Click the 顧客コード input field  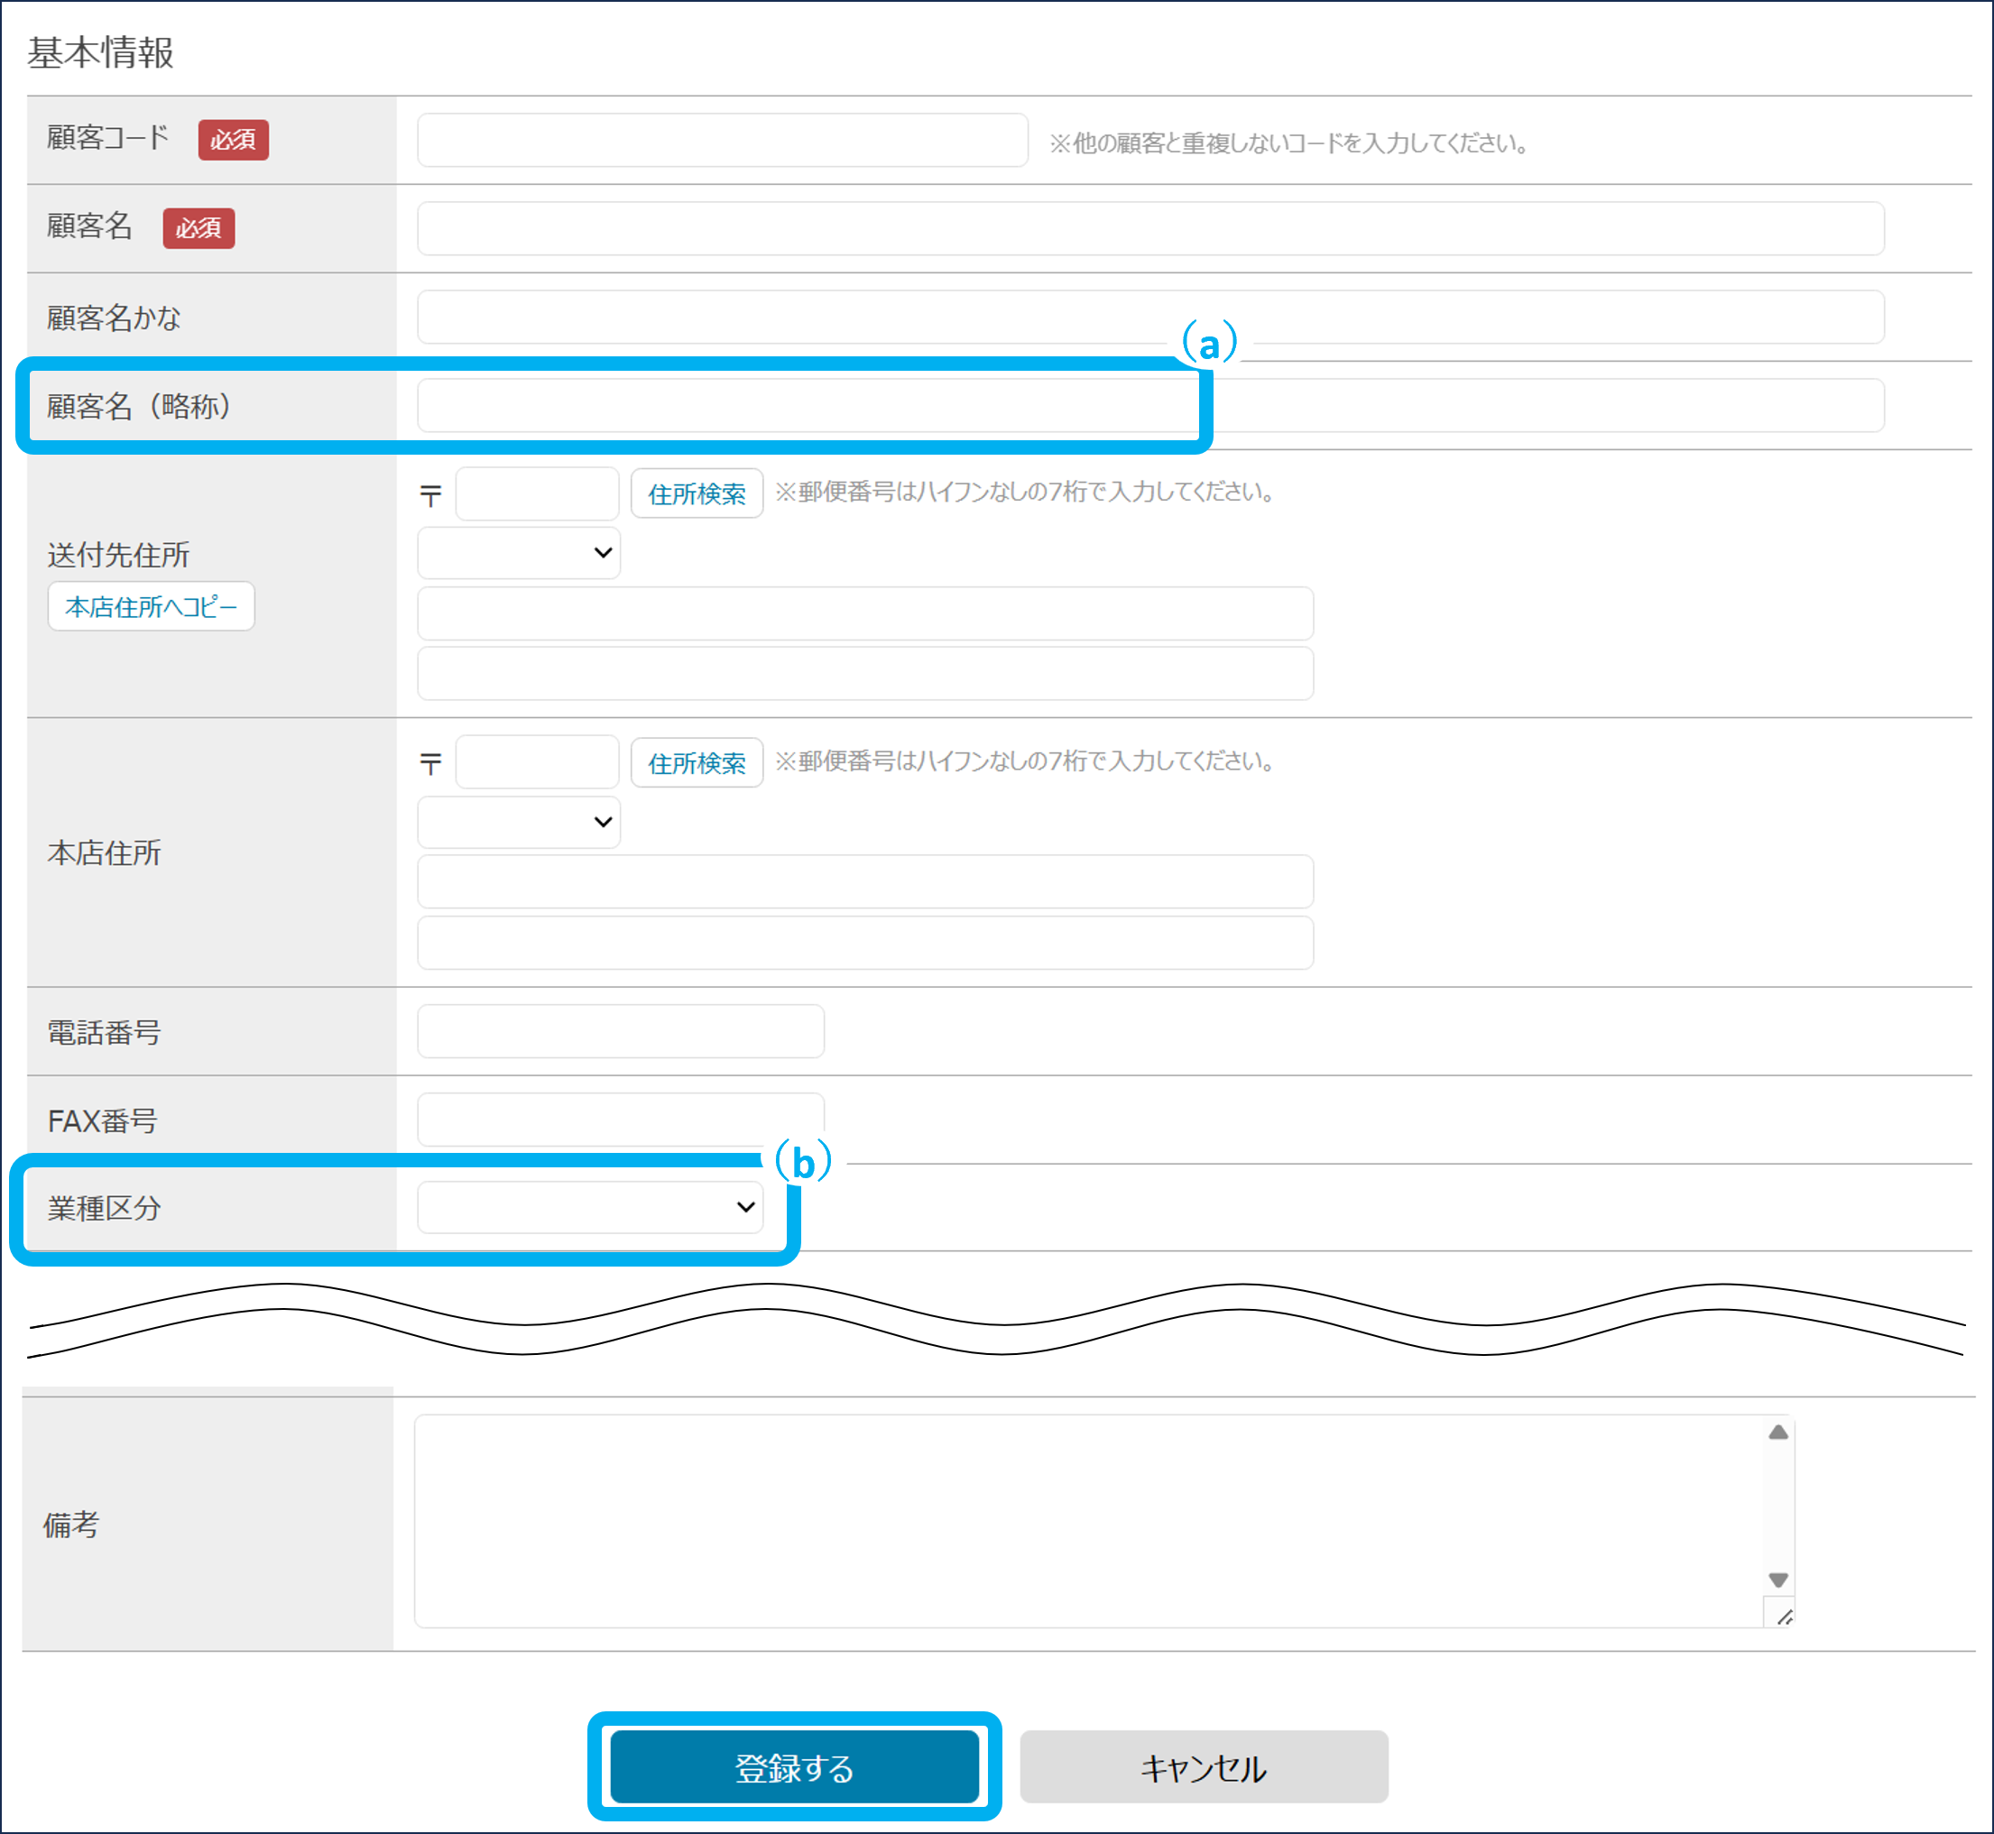pos(722,140)
